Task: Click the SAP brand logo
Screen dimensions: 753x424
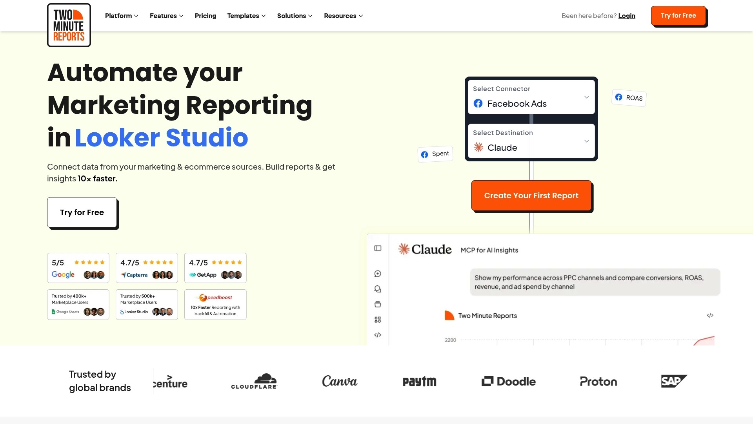Action: [674, 381]
